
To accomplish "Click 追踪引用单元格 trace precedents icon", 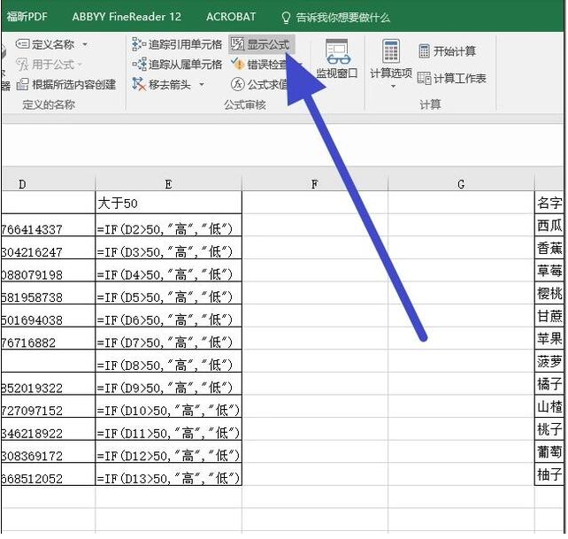I will (139, 44).
